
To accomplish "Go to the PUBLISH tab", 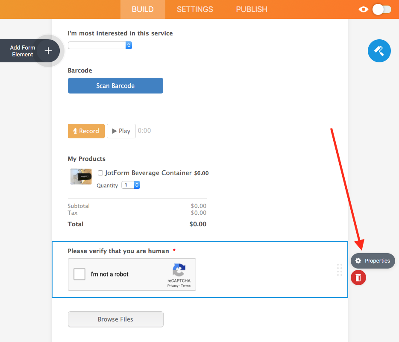I will click(251, 9).
